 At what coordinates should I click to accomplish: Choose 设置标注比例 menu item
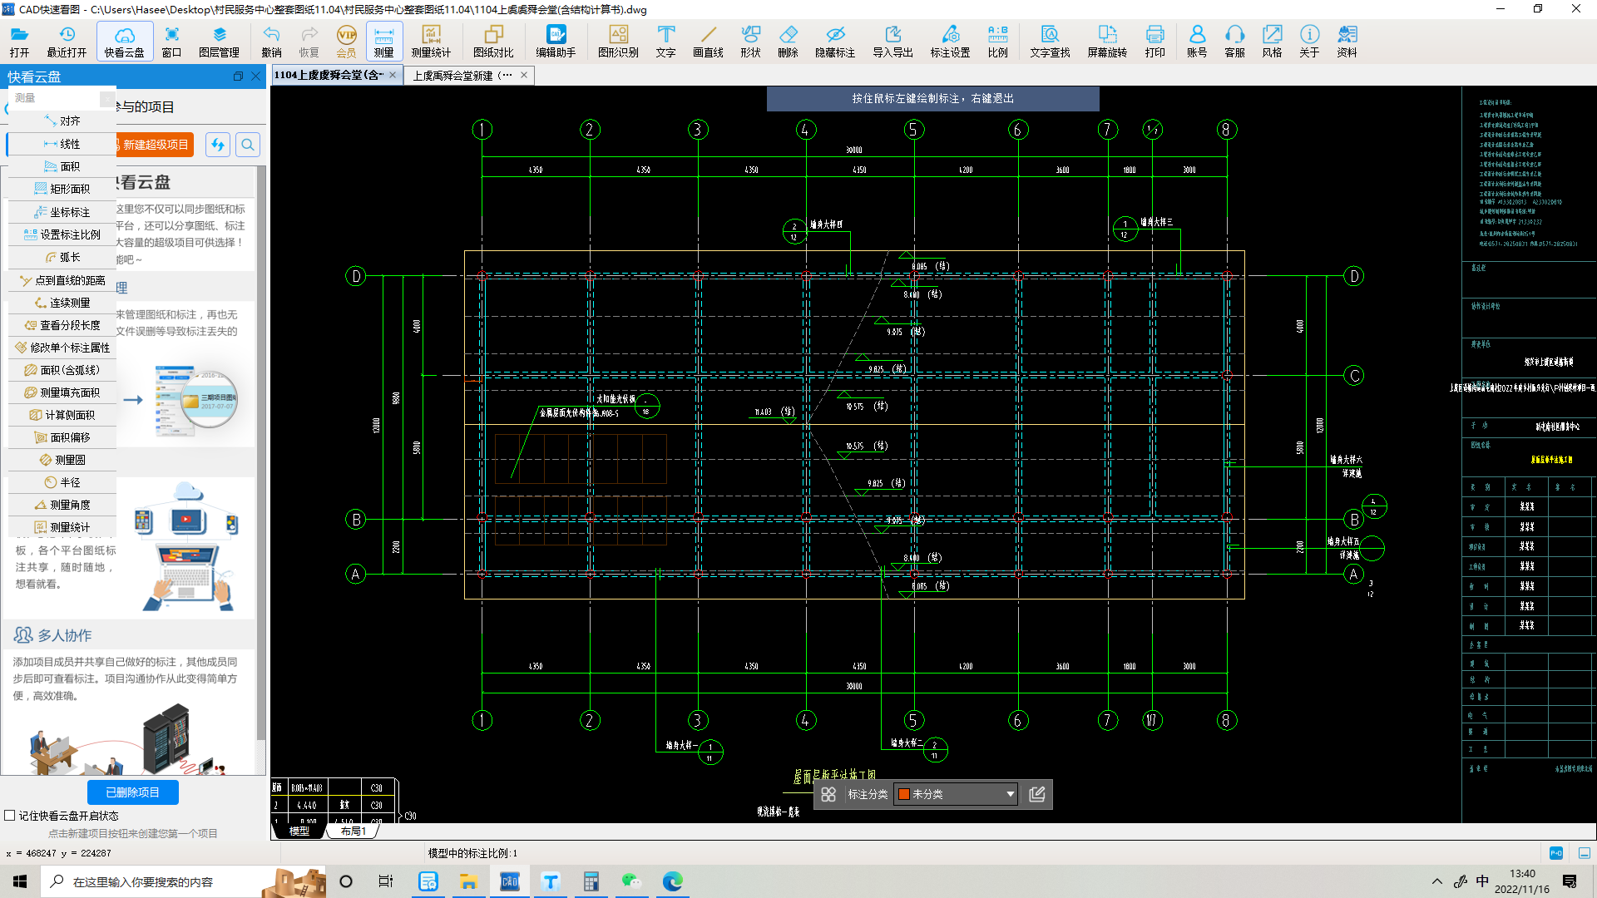click(x=62, y=234)
